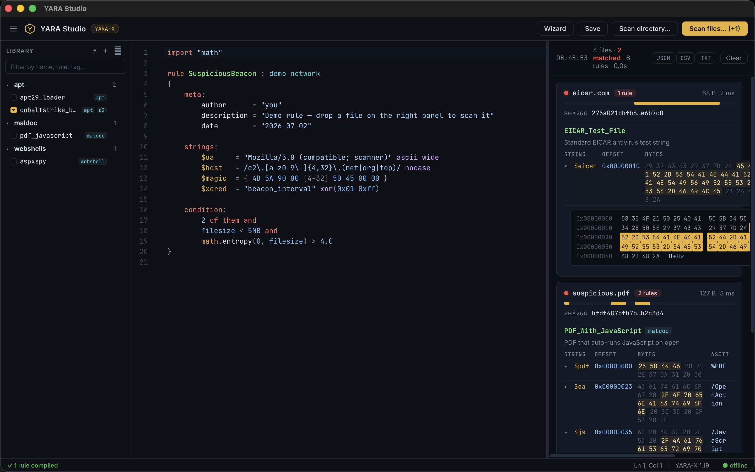Add a new rule with the plus icon
This screenshot has width=755, height=472.
pos(105,51)
